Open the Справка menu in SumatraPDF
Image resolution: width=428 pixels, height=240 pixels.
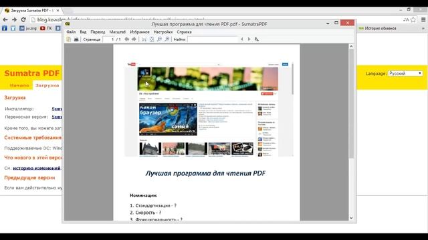tap(184, 32)
